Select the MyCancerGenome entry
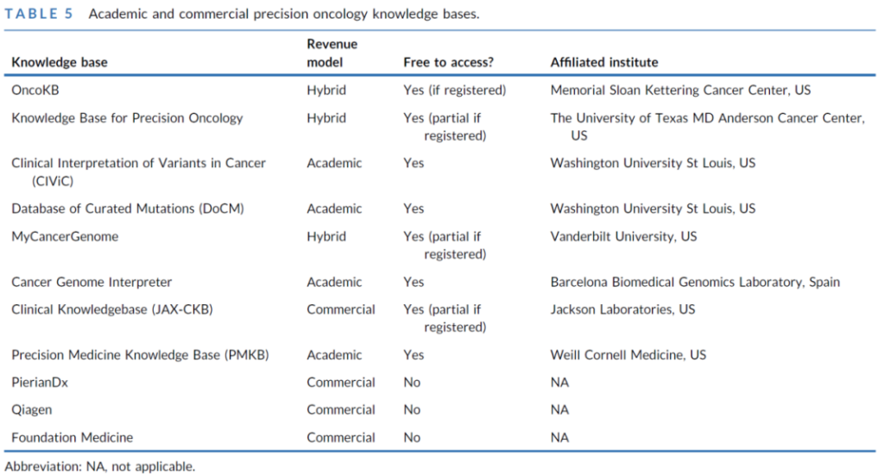The image size is (884, 475). click(x=65, y=236)
